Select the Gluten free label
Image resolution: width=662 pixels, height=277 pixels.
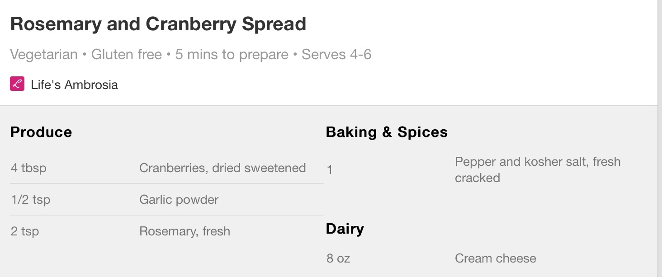[x=127, y=55]
